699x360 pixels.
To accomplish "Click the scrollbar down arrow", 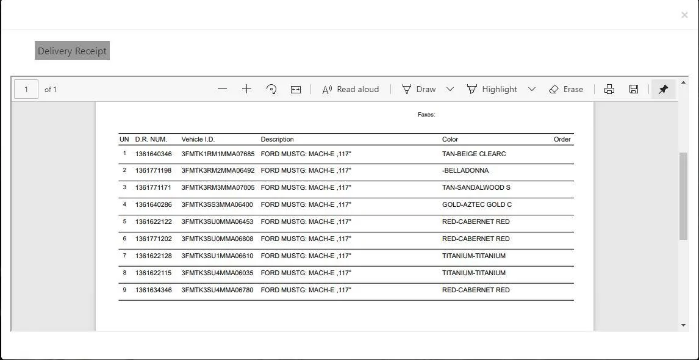I will (683, 325).
